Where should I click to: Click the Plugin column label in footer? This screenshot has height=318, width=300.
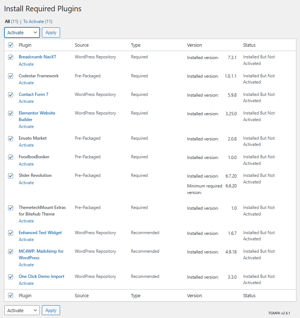[25, 295]
